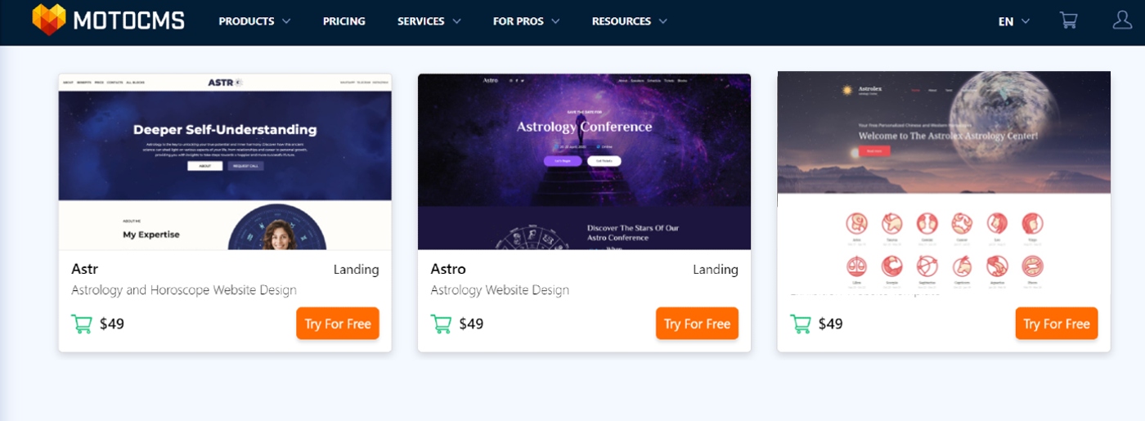
Task: Click the green cart icon on Astro card
Action: (441, 324)
